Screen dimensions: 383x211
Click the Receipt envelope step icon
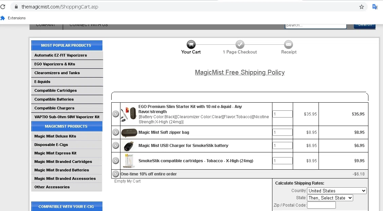pos(288,45)
